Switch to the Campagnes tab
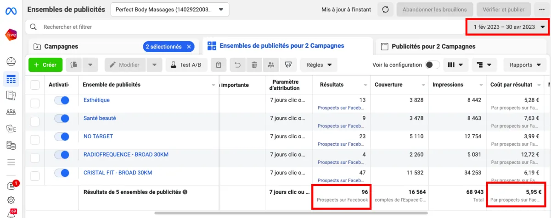551x218 pixels. (x=61, y=47)
